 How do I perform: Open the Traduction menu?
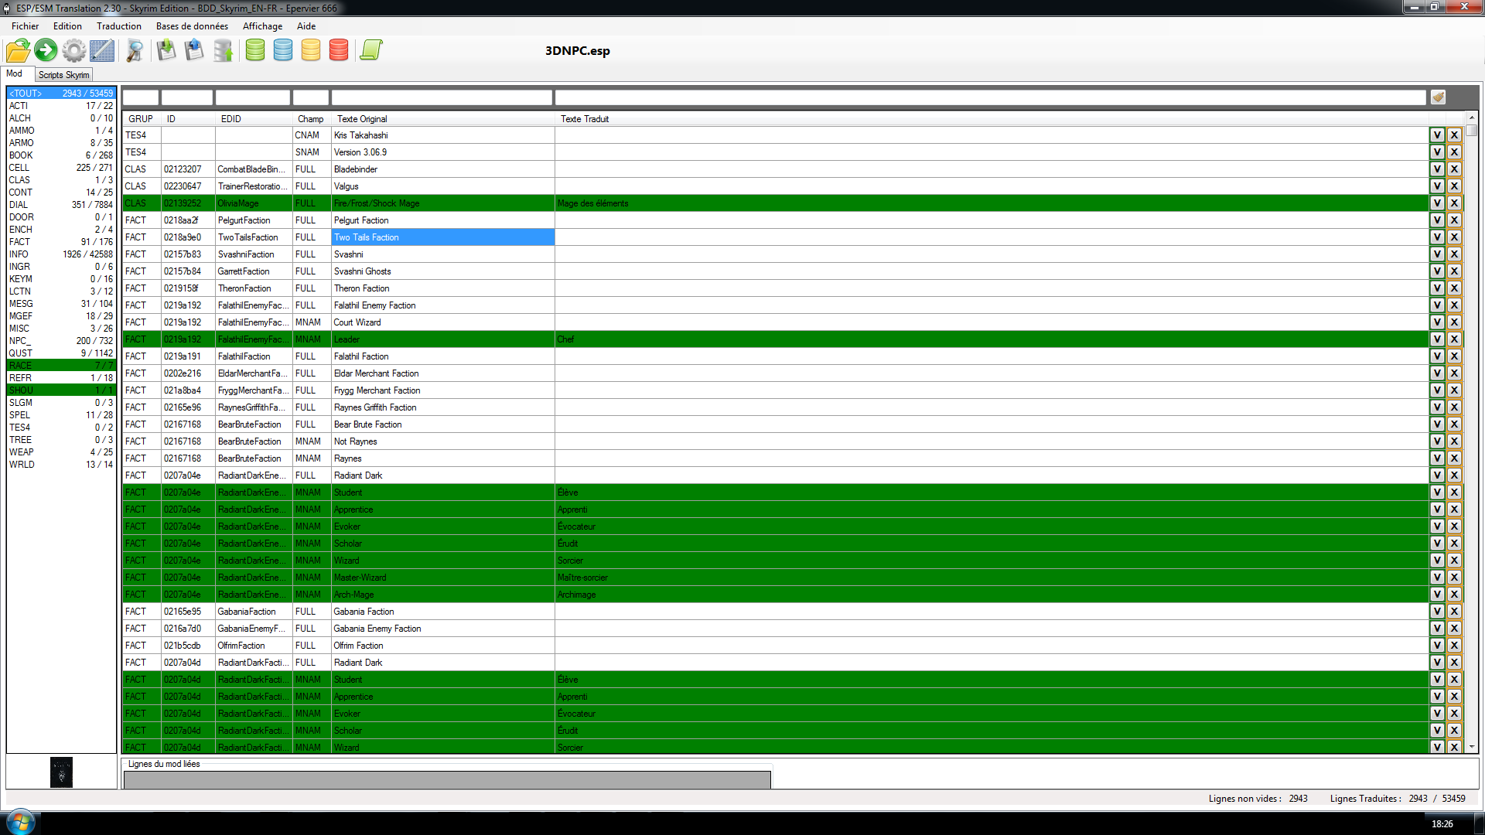click(118, 26)
